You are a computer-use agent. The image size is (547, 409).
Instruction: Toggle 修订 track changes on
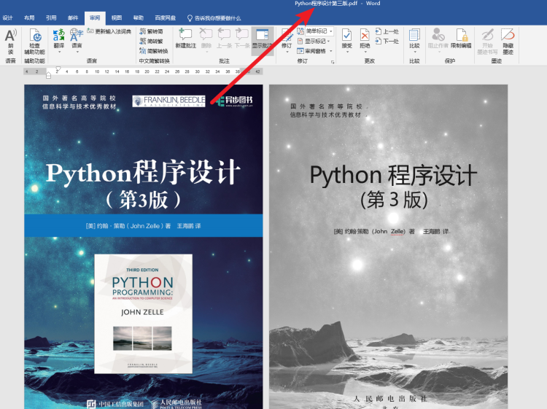point(287,39)
